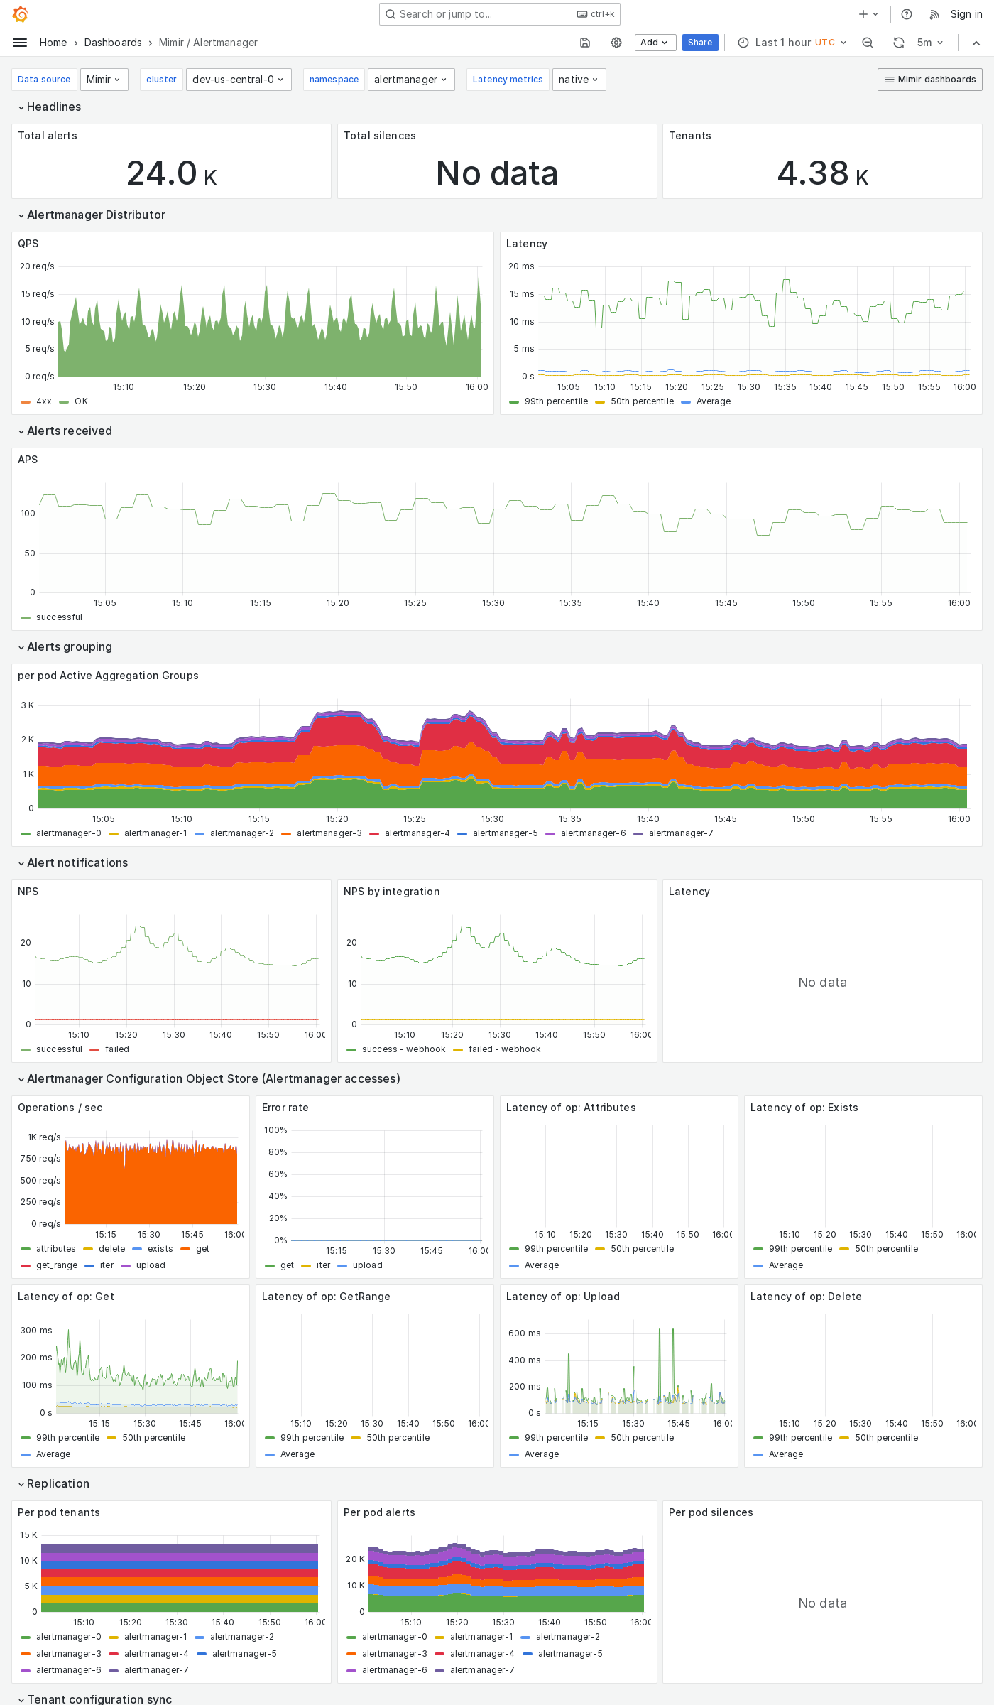
Task: Open the NPS by integration panel title
Action: pos(392,892)
